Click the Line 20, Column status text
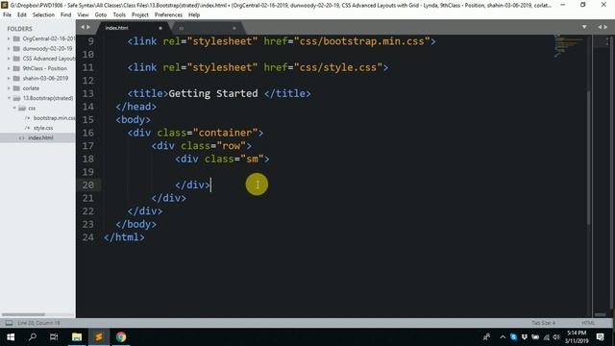Screen dimensions: 615x346 (x=38, y=323)
